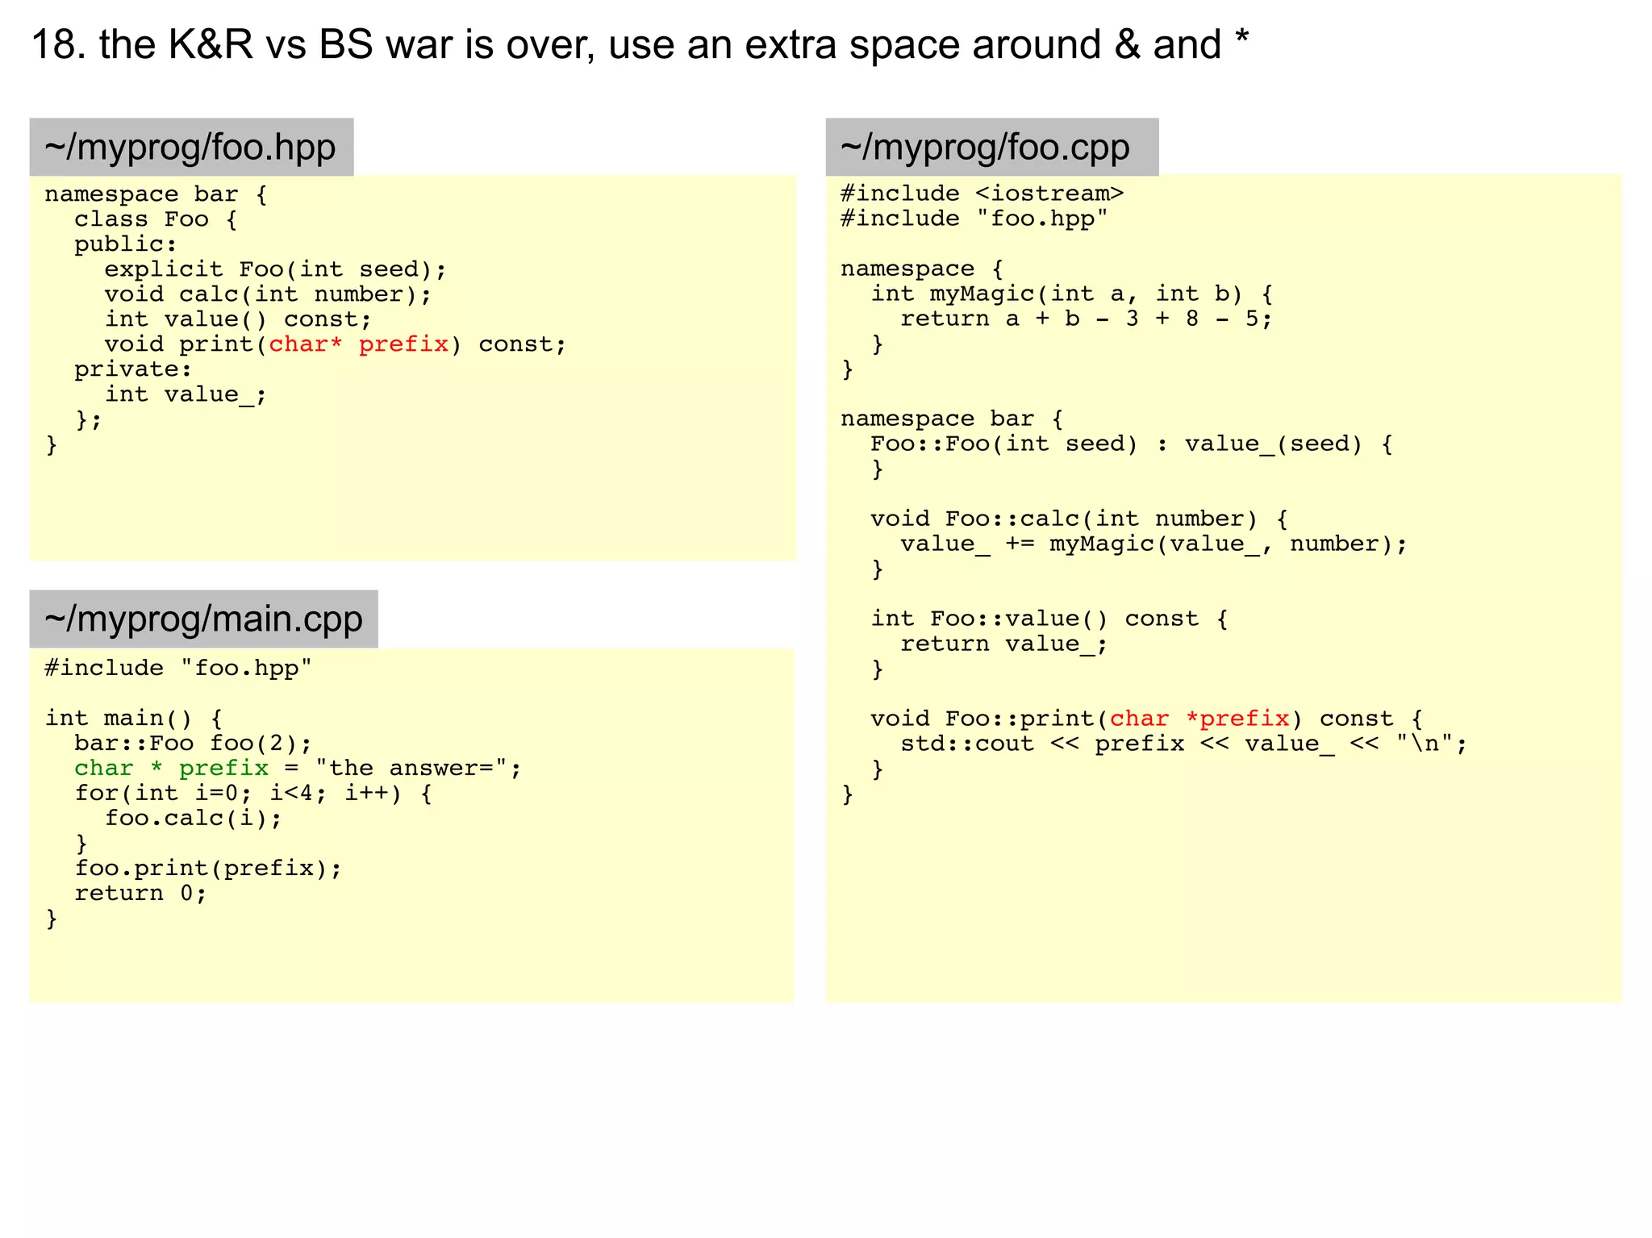Click the anonymous 'namespace {' line in foo.cpp
Viewport: 1652px width, 1238px height.
click(922, 269)
